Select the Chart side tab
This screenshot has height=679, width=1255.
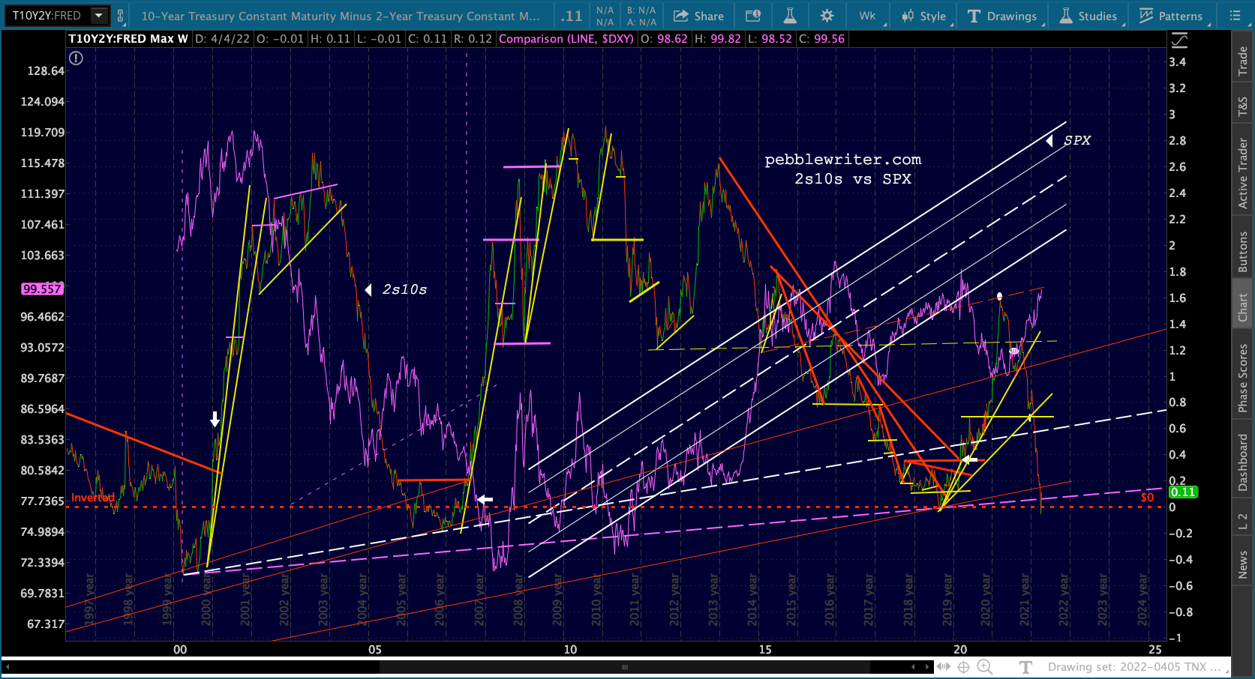(1243, 307)
